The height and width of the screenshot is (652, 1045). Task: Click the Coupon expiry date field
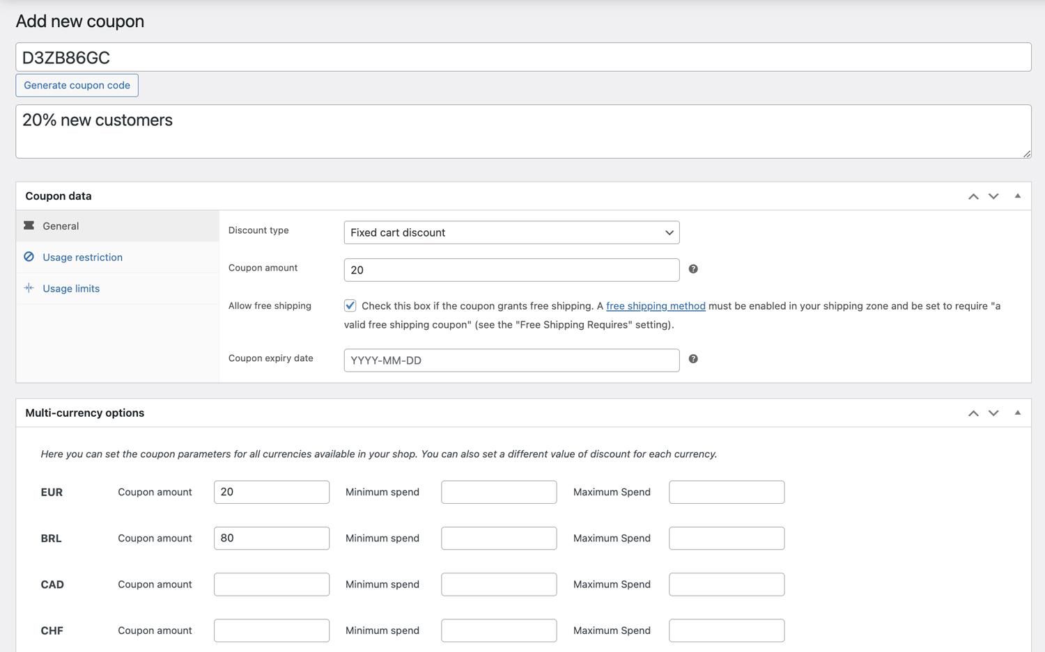[511, 360]
